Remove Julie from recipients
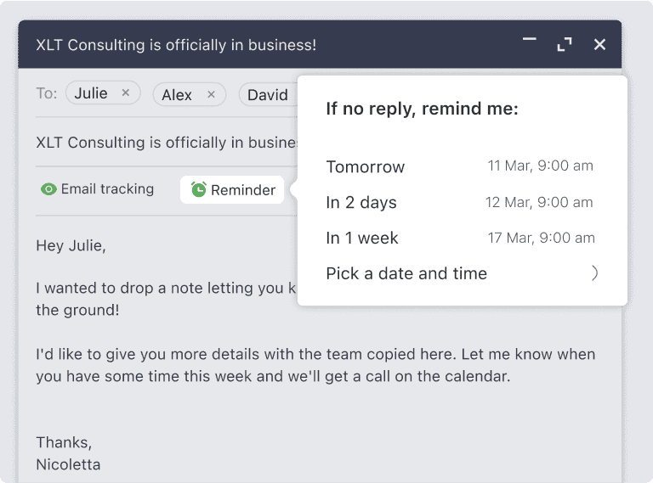The height and width of the screenshot is (483, 653). click(125, 93)
